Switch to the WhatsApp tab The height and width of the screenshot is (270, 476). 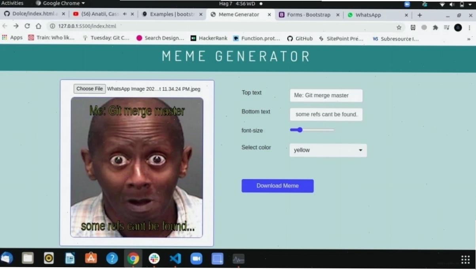tap(364, 15)
